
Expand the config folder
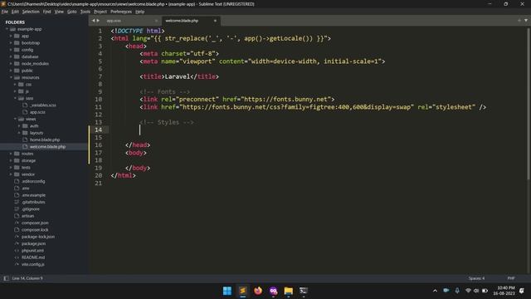[11, 50]
